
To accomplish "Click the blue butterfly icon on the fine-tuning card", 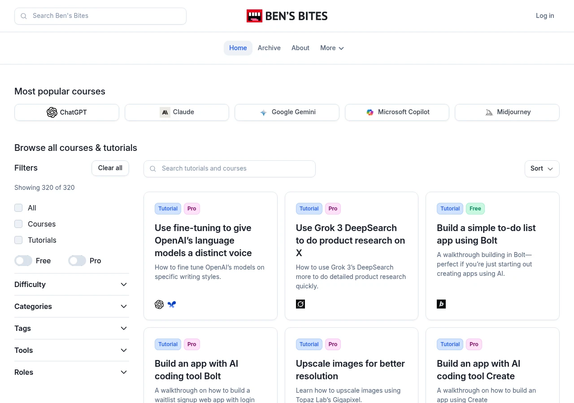I will tap(172, 304).
